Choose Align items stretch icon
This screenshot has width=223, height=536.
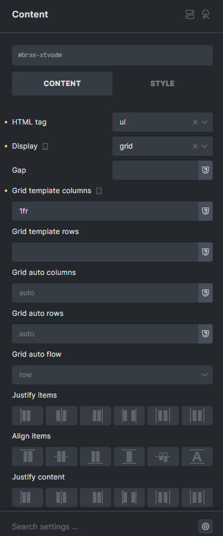tap(129, 457)
